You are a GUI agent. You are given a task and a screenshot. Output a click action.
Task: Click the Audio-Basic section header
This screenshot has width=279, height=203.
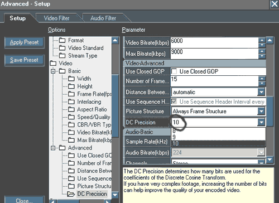147,132
